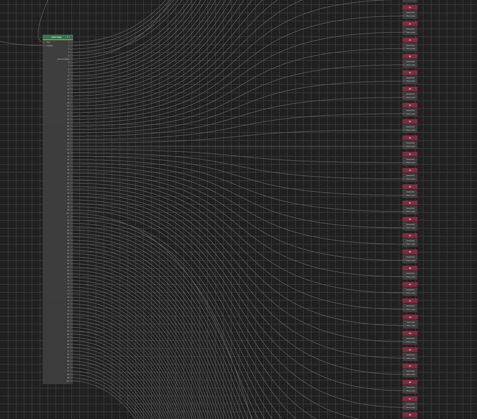Image resolution: width=477 pixels, height=419 pixels.
Task: Select the red header of node 45
Action: pyautogui.click(x=410, y=366)
